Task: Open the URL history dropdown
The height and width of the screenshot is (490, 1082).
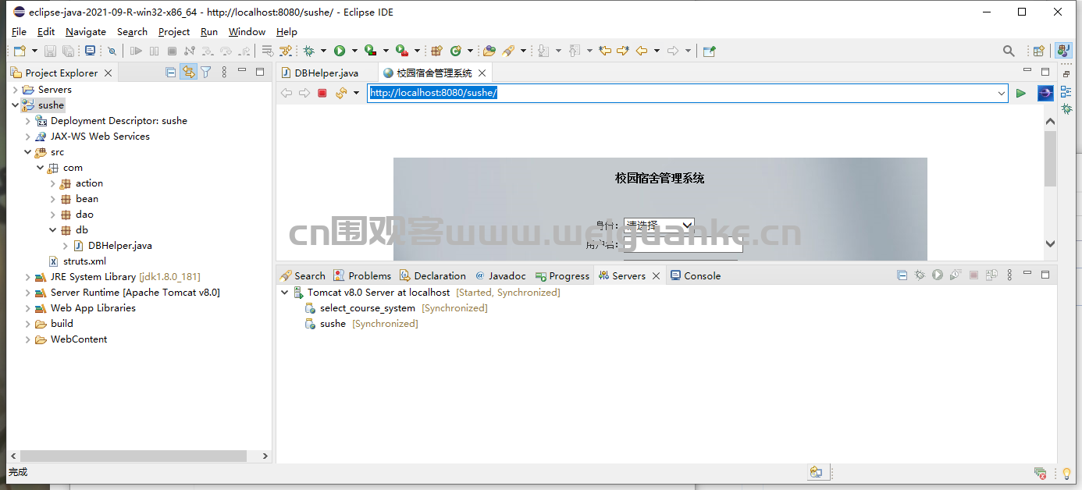Action: pos(1002,93)
